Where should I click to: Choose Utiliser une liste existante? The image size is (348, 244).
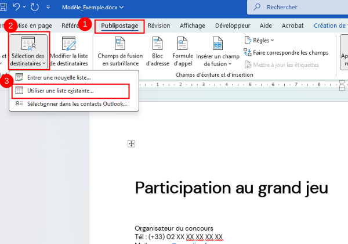(60, 91)
